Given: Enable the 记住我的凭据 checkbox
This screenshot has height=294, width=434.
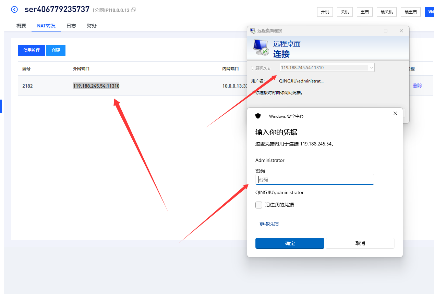Looking at the screenshot, I should click(259, 205).
